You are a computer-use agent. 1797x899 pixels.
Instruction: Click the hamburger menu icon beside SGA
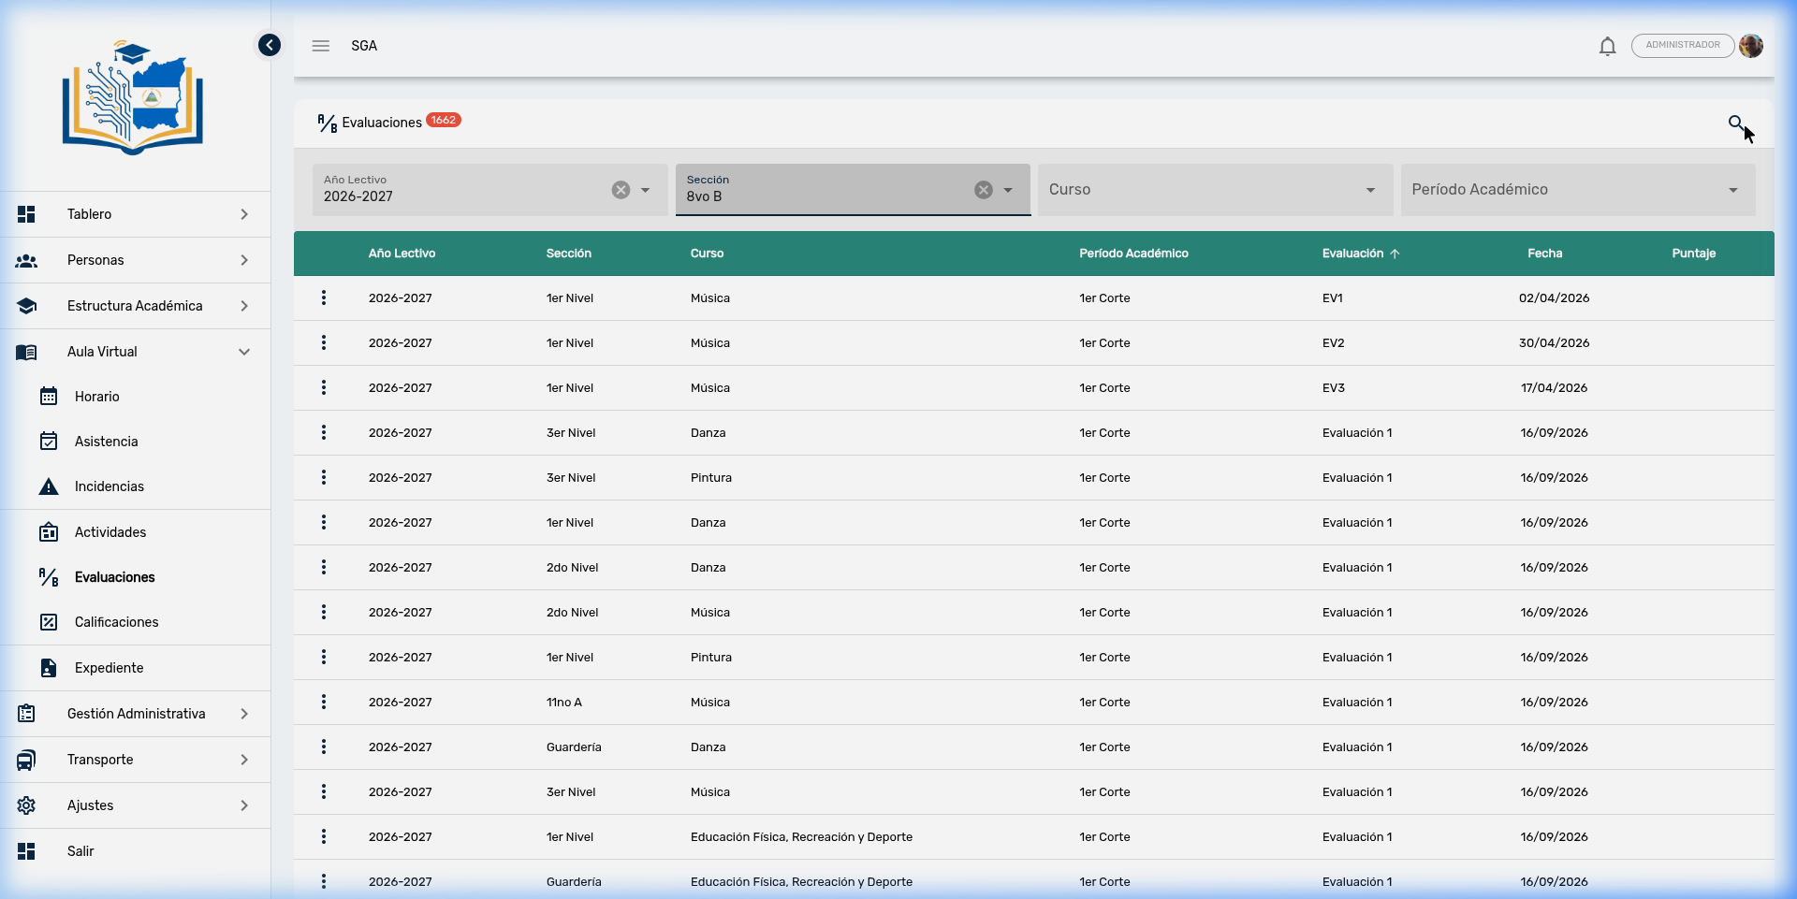click(321, 46)
